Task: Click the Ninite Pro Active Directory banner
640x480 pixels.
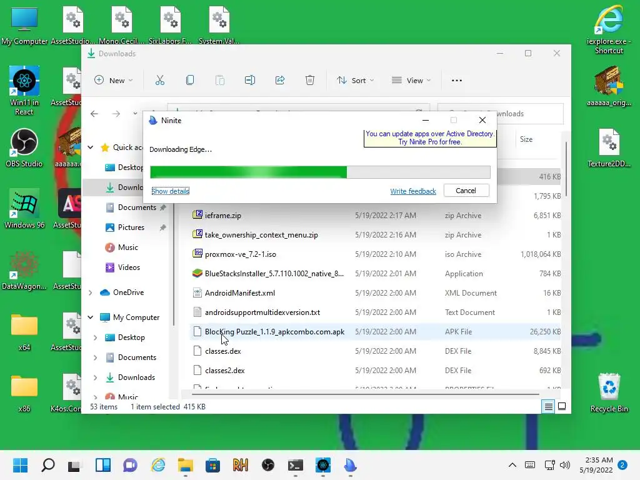Action: tap(430, 138)
